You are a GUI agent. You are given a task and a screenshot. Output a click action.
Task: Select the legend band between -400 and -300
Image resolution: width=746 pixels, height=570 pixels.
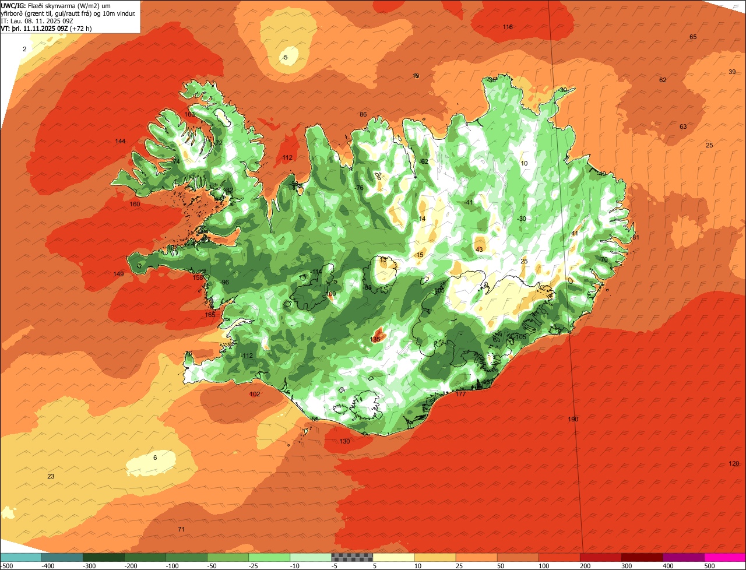[x=62, y=557]
